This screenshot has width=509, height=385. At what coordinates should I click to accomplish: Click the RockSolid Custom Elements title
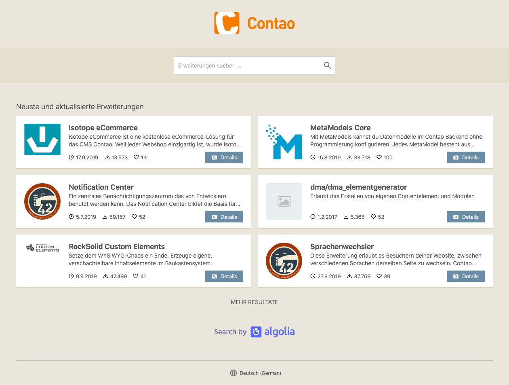coord(117,247)
